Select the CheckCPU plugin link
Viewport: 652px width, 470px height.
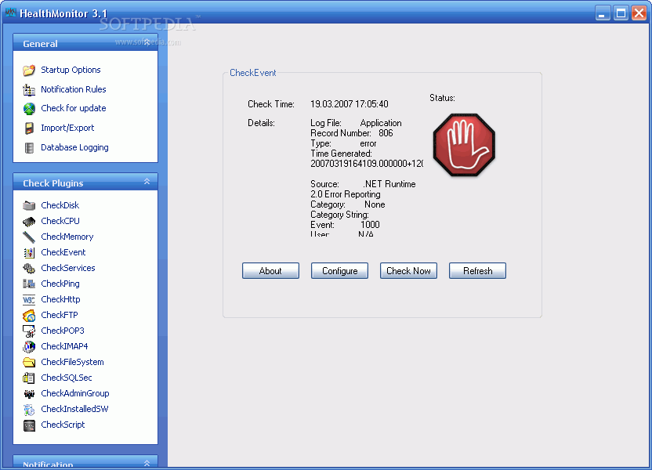click(60, 221)
